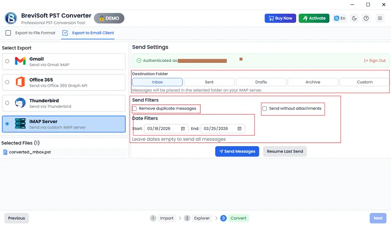Click 'Selected Files (1)' heading

click(x=20, y=143)
